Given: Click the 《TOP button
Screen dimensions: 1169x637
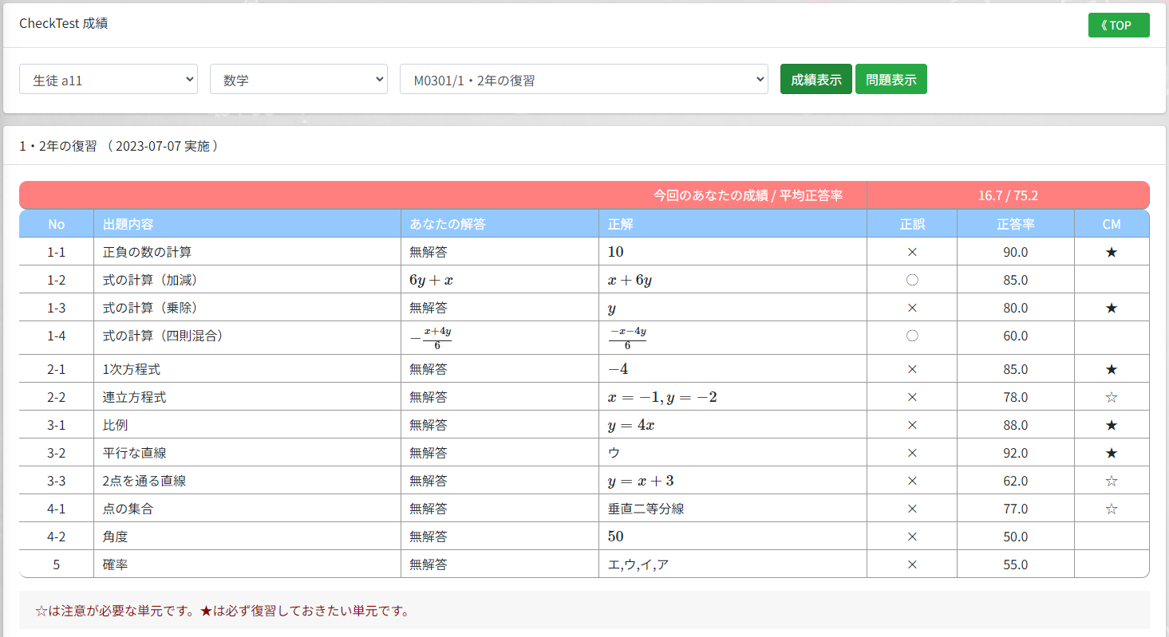Looking at the screenshot, I should click(x=1118, y=25).
